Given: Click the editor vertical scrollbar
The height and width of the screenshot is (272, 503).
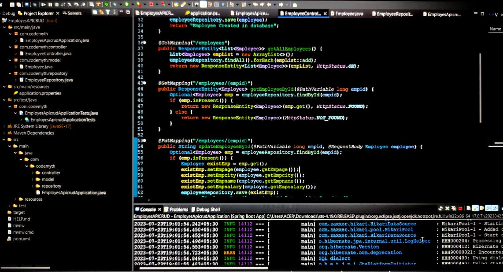Looking at the screenshot, I should 480,88.
